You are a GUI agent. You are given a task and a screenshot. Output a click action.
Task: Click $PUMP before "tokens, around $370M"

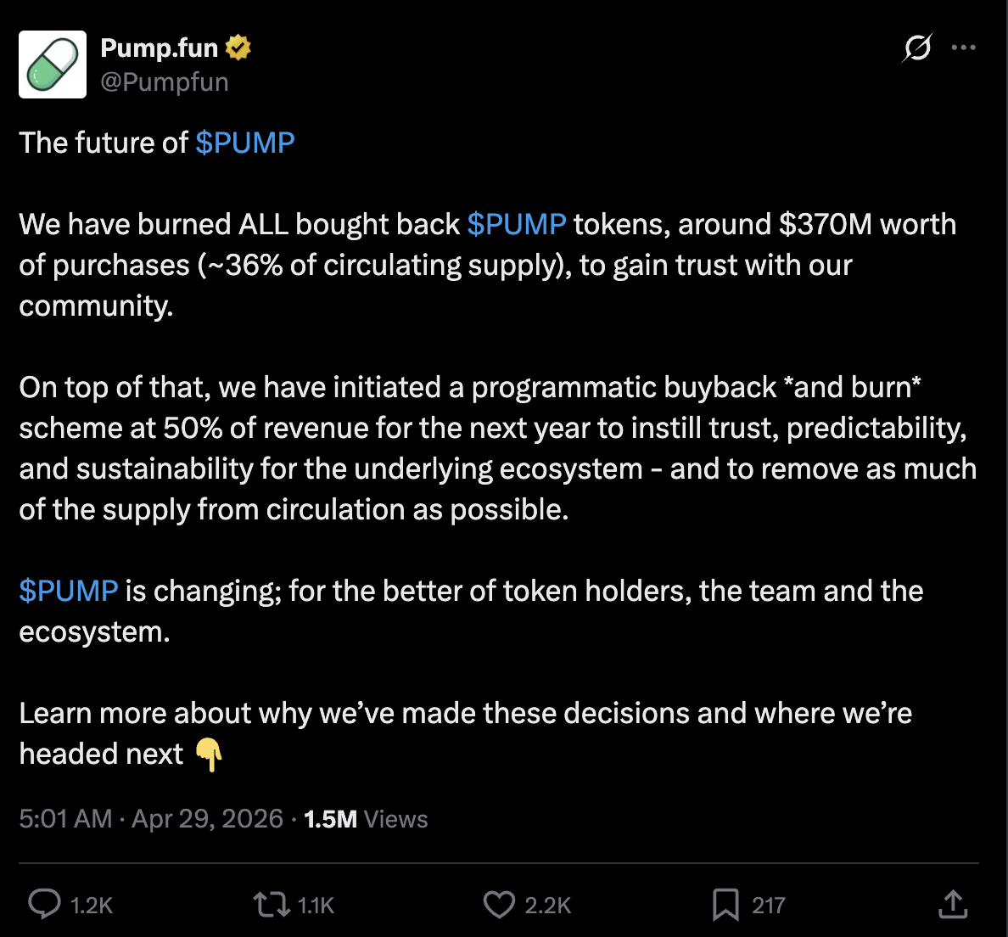(516, 224)
